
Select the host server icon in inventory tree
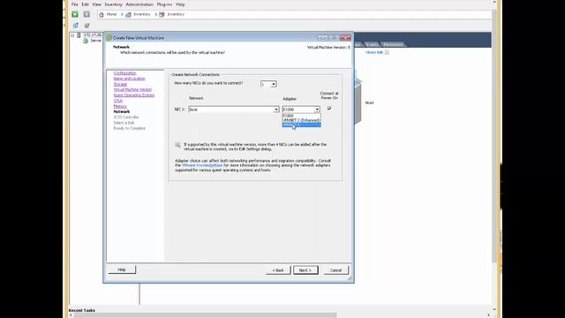pyautogui.click(x=79, y=35)
